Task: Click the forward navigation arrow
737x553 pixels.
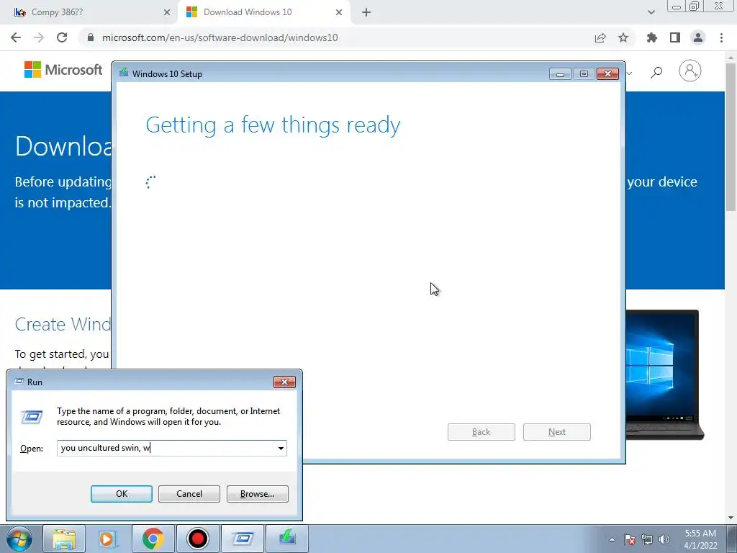Action: [39, 37]
